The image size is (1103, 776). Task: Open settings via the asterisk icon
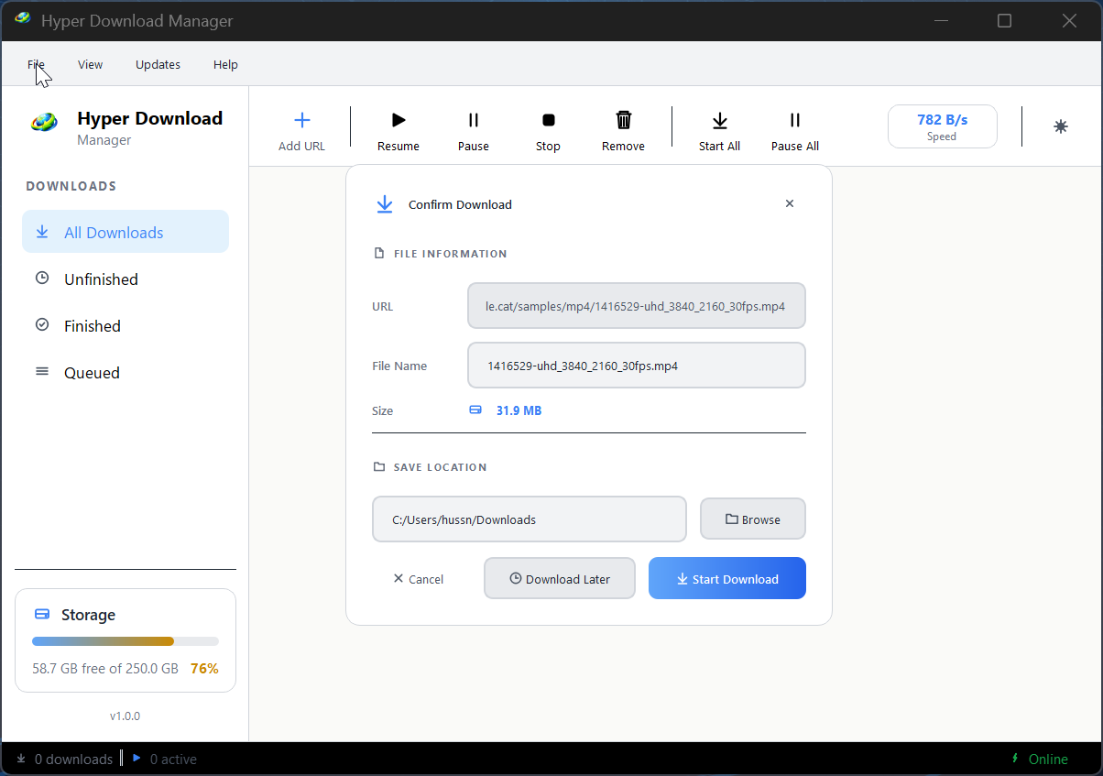1060,126
